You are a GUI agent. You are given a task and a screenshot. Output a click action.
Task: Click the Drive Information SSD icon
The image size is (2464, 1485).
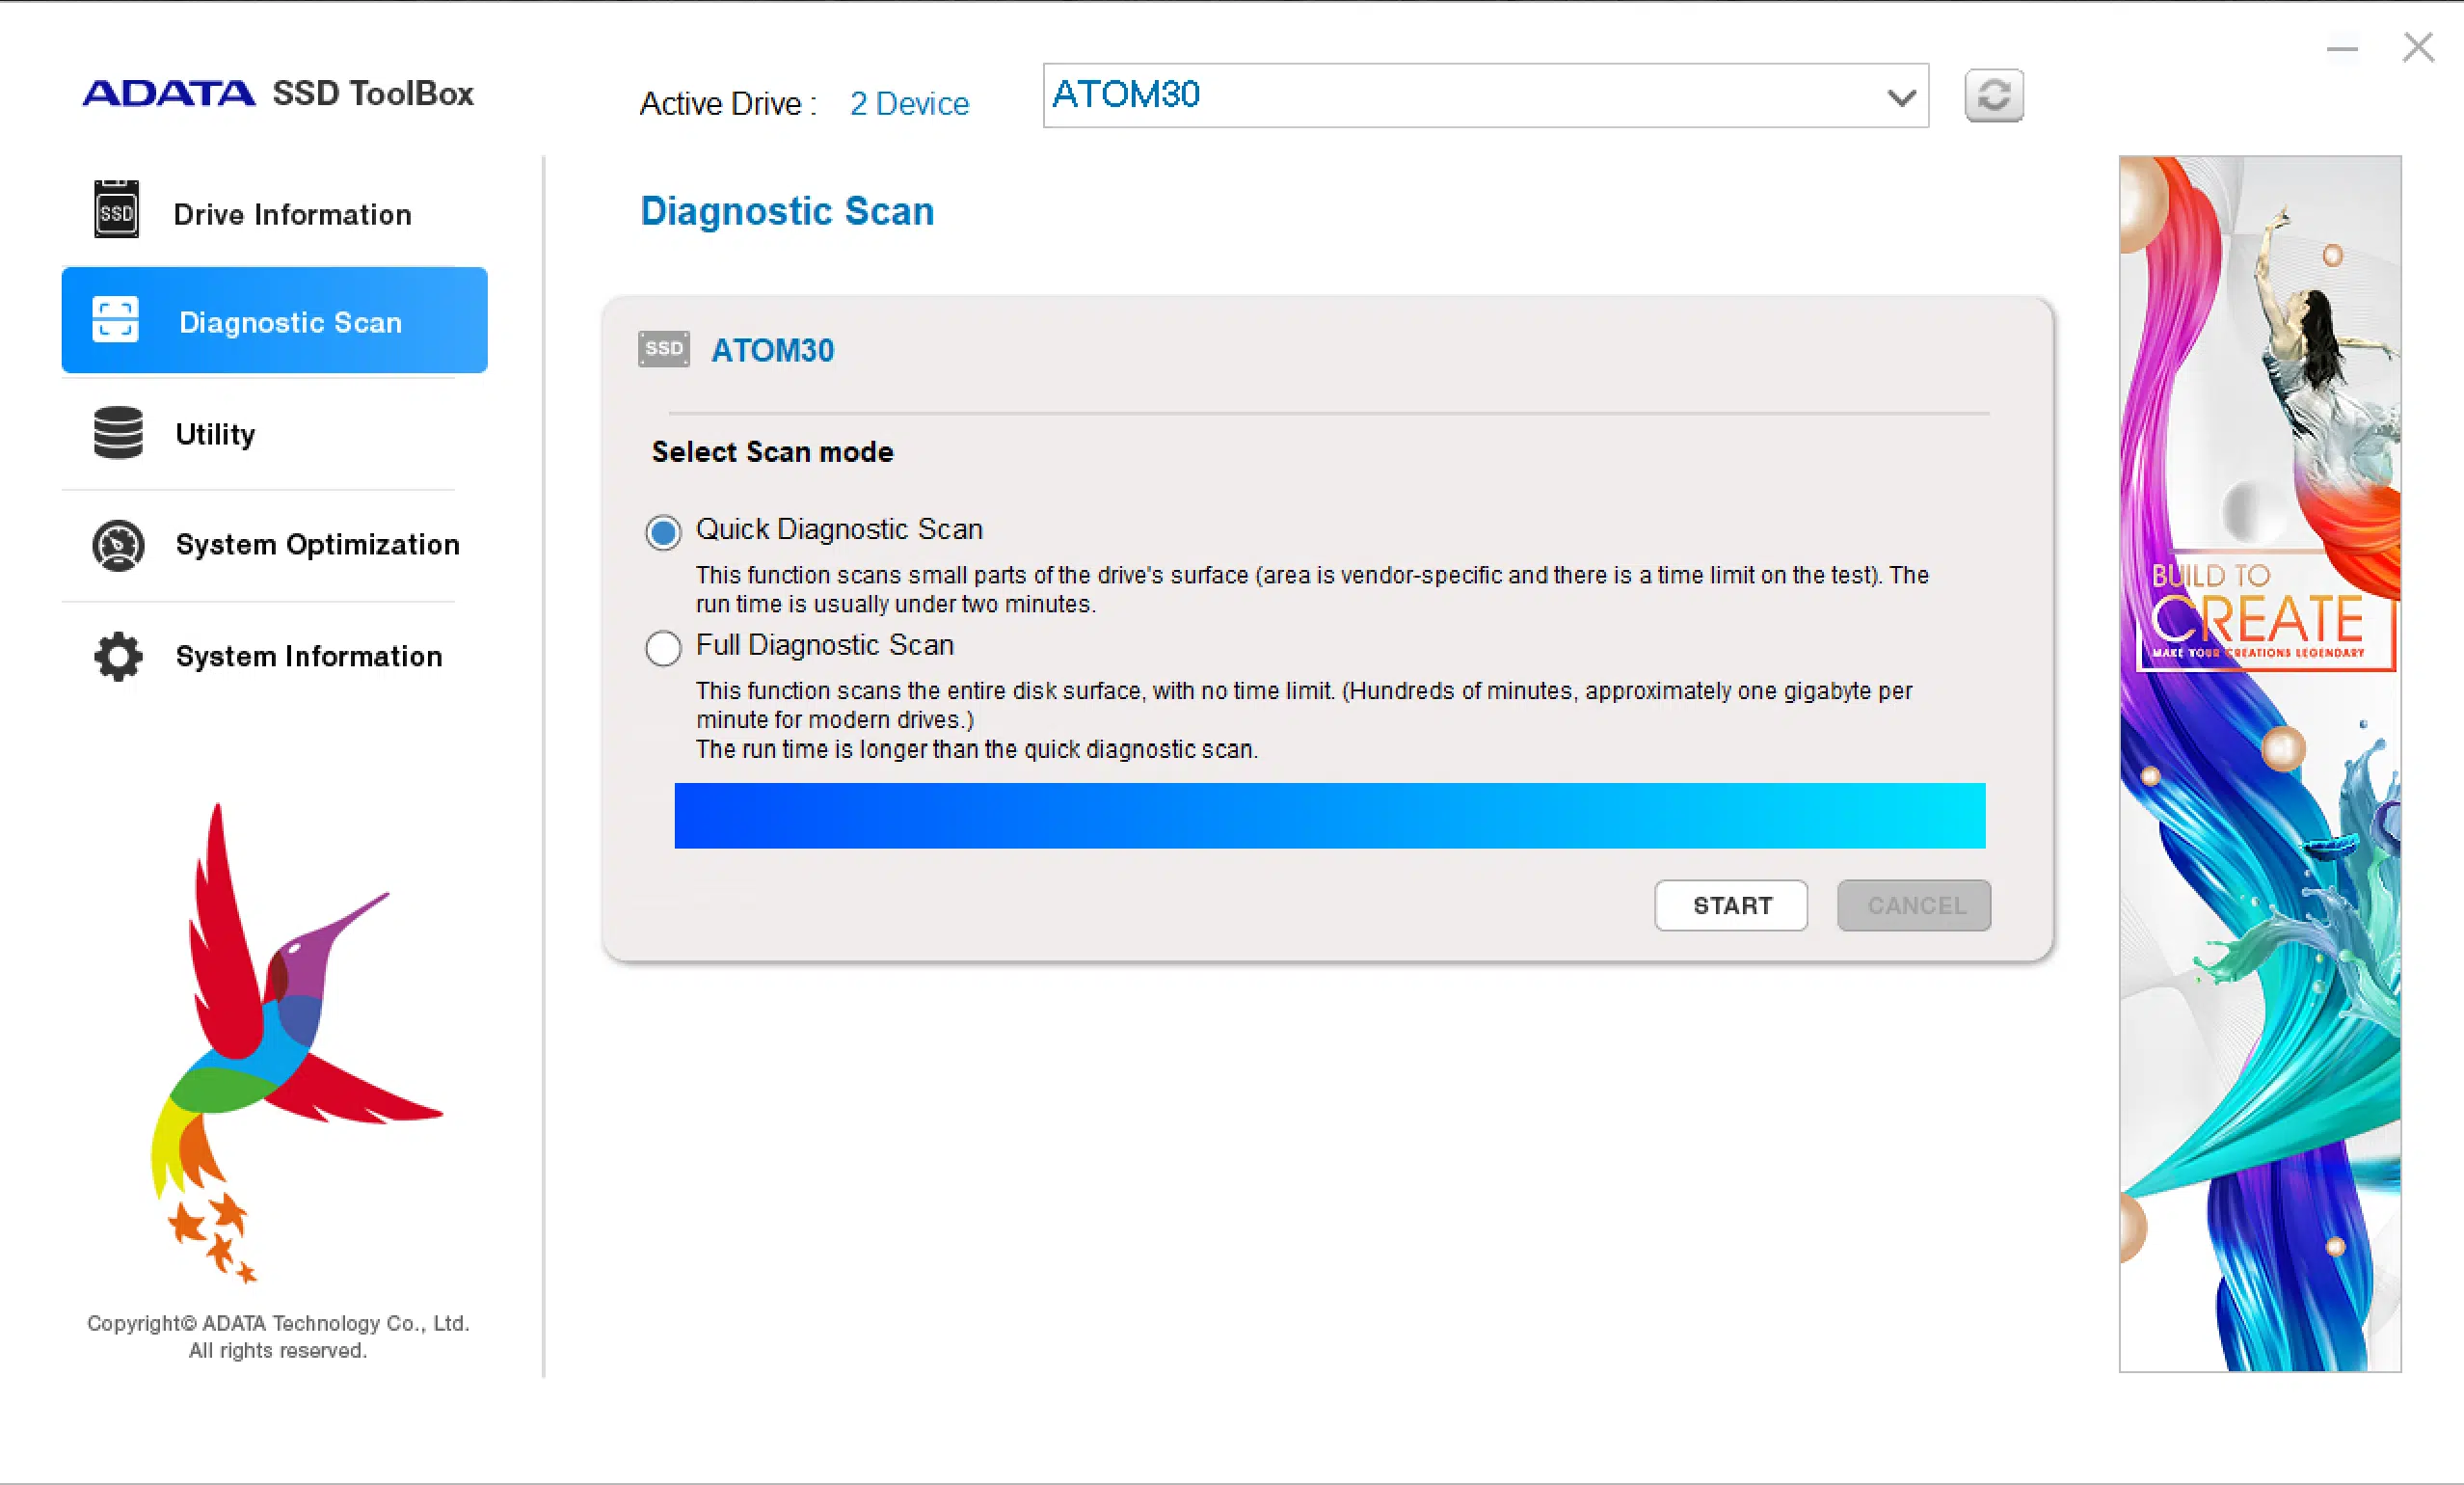[x=116, y=209]
